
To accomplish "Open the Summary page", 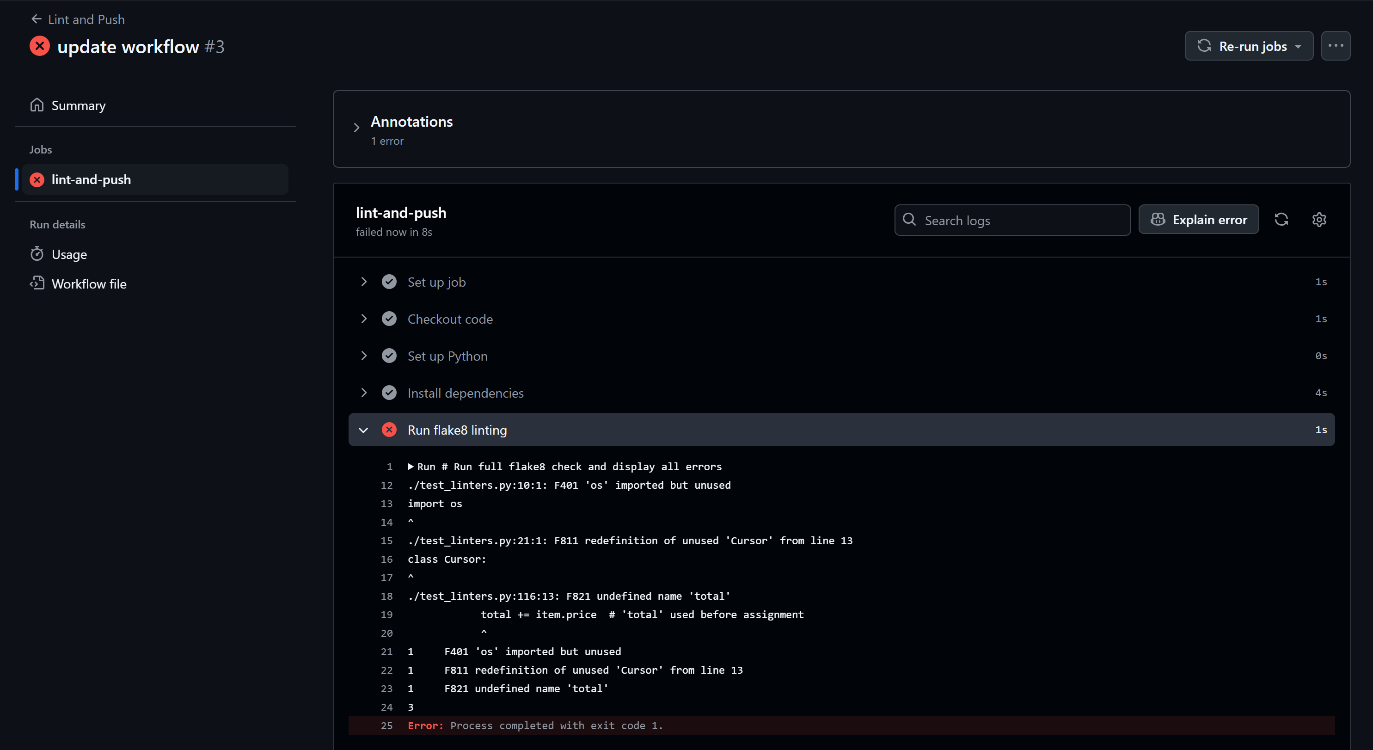I will [78, 105].
